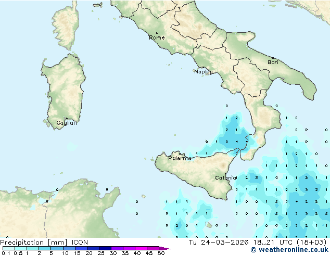Click the Palermo city label
330x255 pixels.
pyautogui.click(x=180, y=158)
